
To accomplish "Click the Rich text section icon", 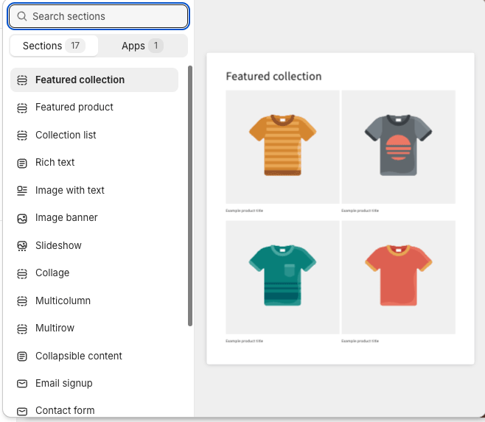I will pos(22,163).
